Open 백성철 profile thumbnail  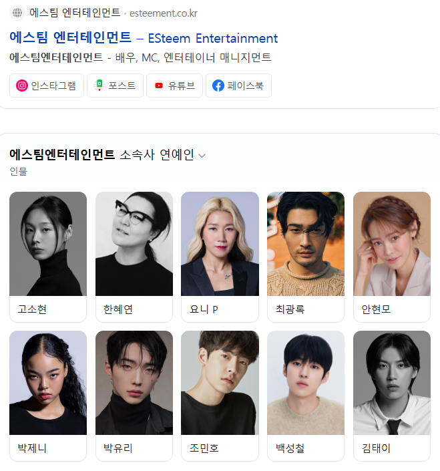[x=306, y=383]
